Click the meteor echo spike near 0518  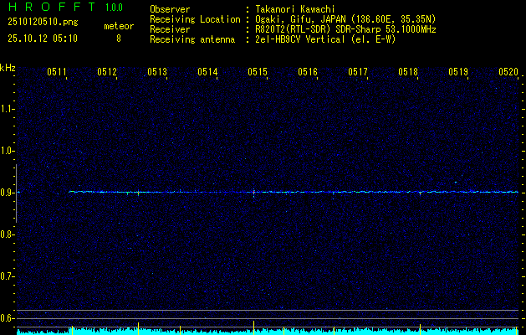[420, 193]
